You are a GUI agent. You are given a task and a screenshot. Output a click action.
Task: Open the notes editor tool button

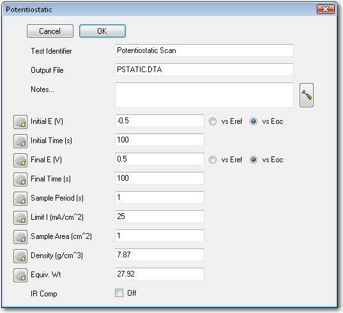click(307, 95)
